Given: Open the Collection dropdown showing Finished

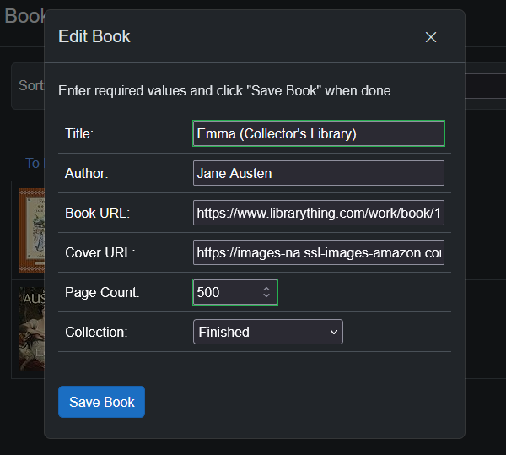Looking at the screenshot, I should 267,332.
